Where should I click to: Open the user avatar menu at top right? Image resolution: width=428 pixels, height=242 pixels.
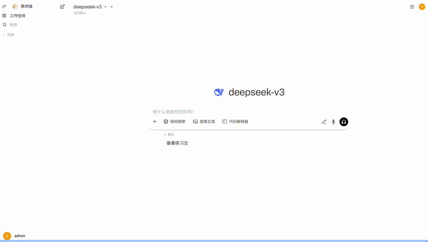click(x=422, y=7)
